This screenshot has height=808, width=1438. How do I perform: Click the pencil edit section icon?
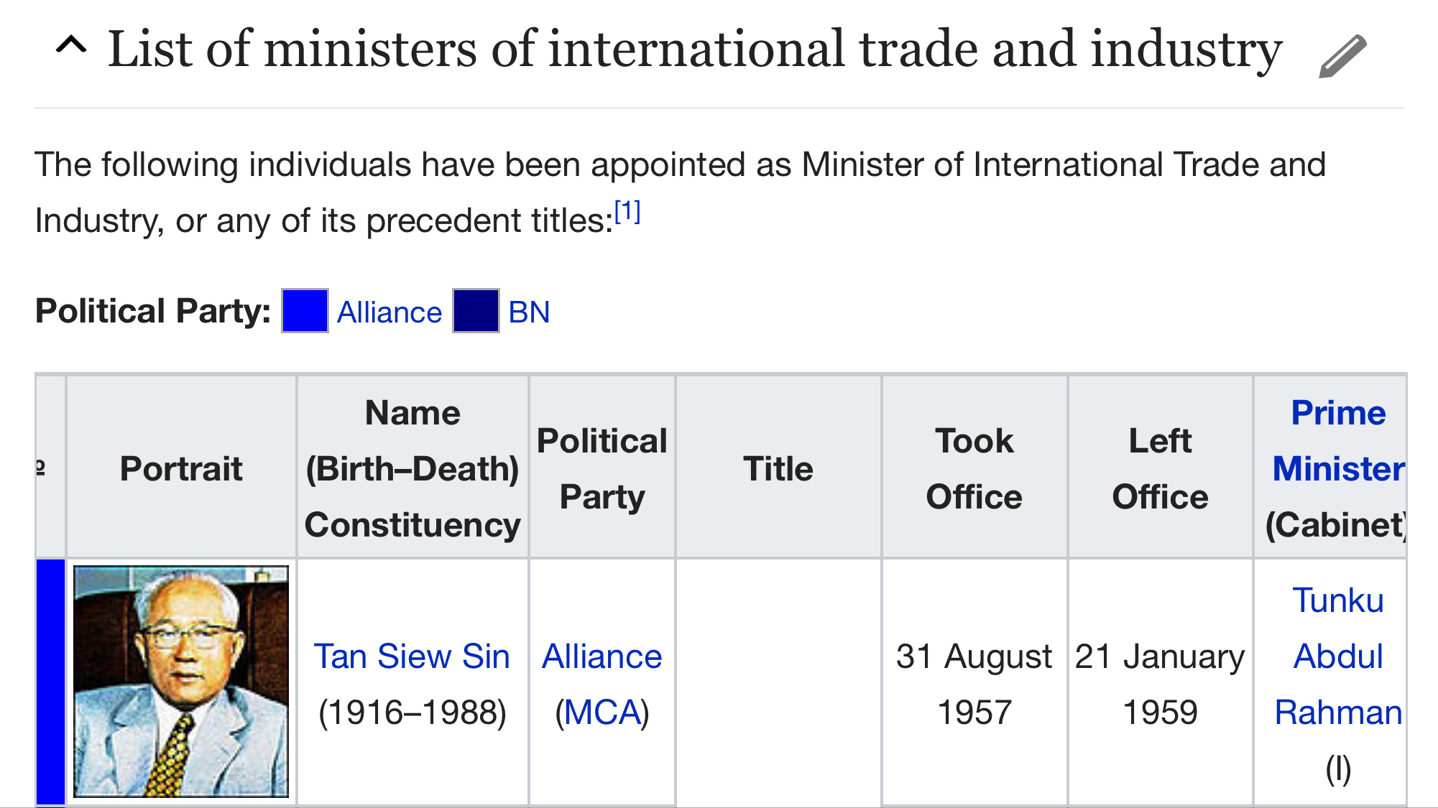tap(1342, 55)
